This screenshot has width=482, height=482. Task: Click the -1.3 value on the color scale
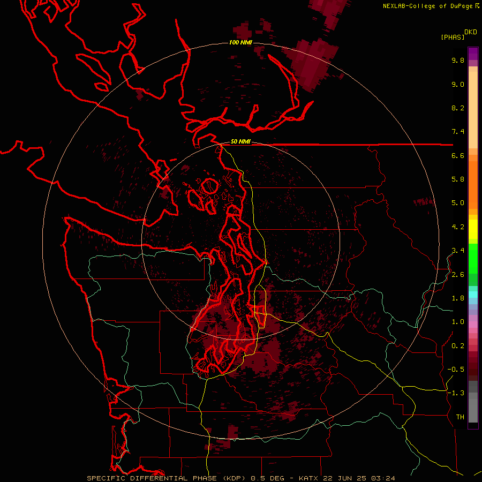(x=456, y=393)
